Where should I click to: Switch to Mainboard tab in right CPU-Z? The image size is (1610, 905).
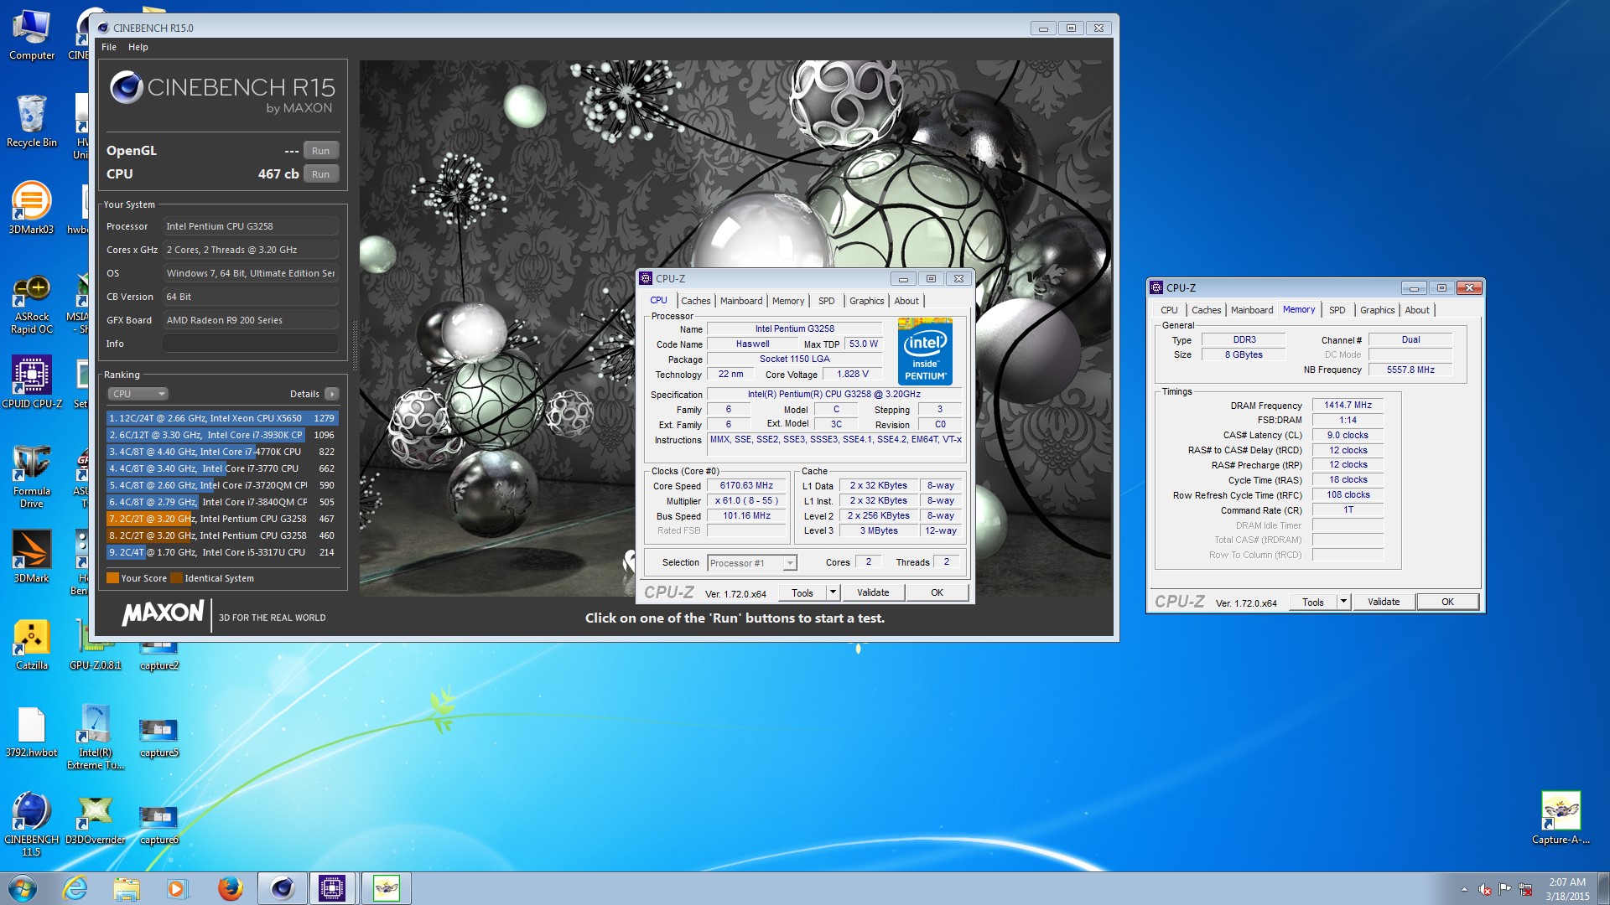(1252, 310)
